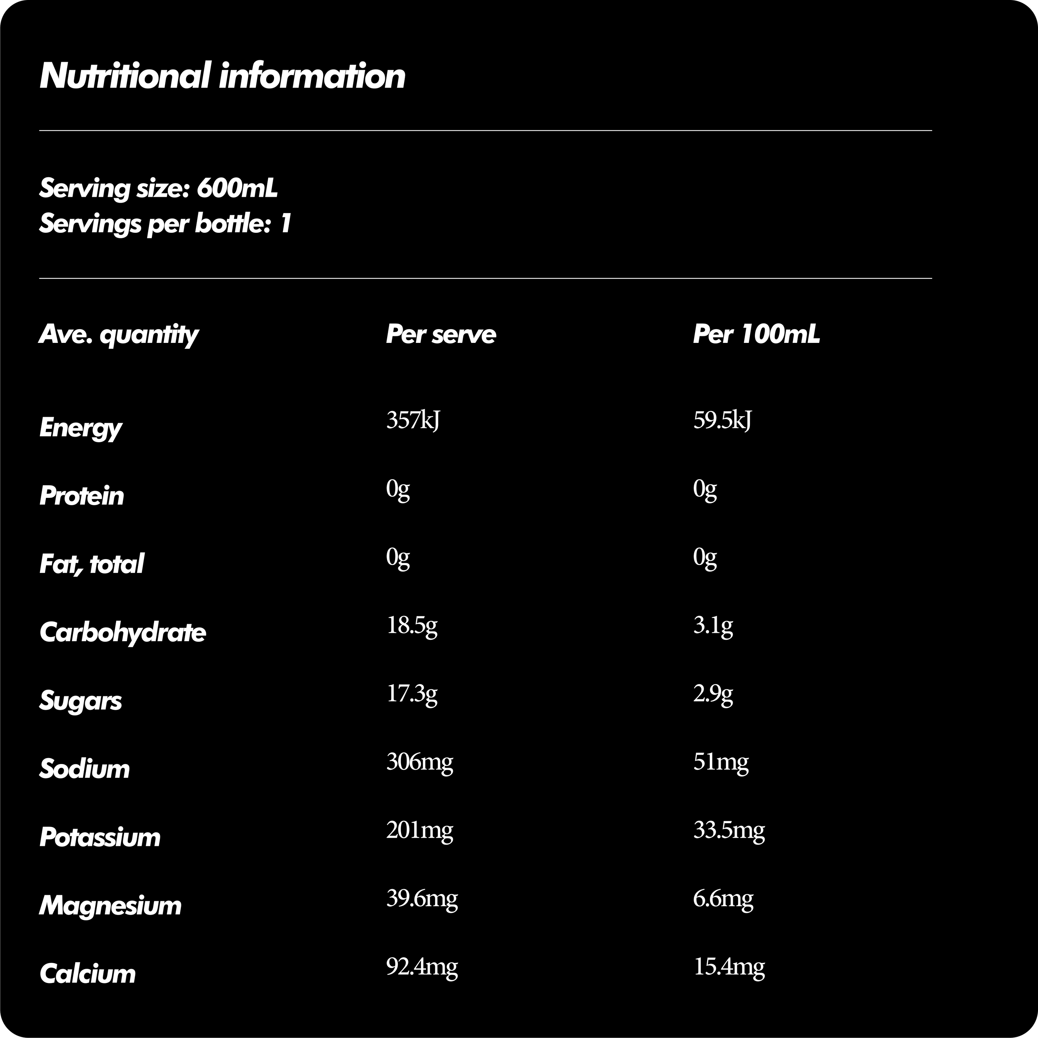Image resolution: width=1038 pixels, height=1038 pixels.
Task: Click the 17.3g sugars value
Action: [411, 693]
